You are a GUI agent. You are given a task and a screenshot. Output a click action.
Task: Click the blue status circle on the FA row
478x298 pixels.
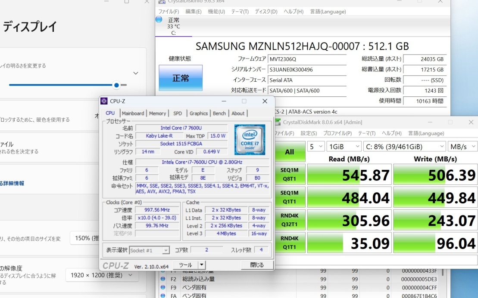point(163,295)
